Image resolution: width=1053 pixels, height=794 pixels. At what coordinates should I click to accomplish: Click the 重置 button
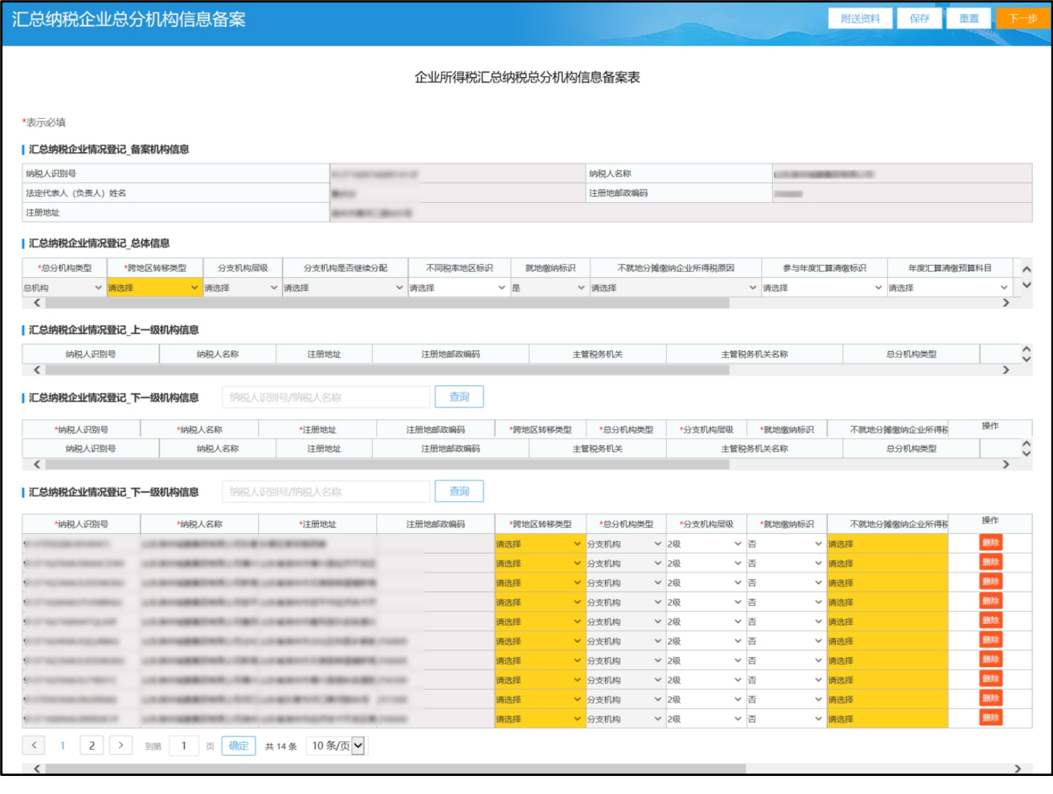pos(969,19)
